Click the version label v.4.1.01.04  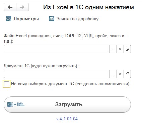67,119
